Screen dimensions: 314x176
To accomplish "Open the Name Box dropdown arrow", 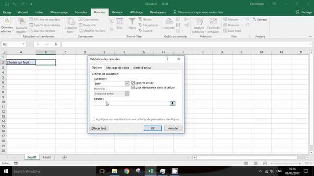I will click(24, 44).
